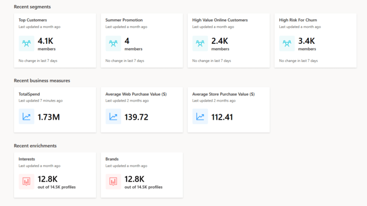The image size is (367, 206).
Task: Click Average Web Purchase Value chart icon
Action: point(113,117)
